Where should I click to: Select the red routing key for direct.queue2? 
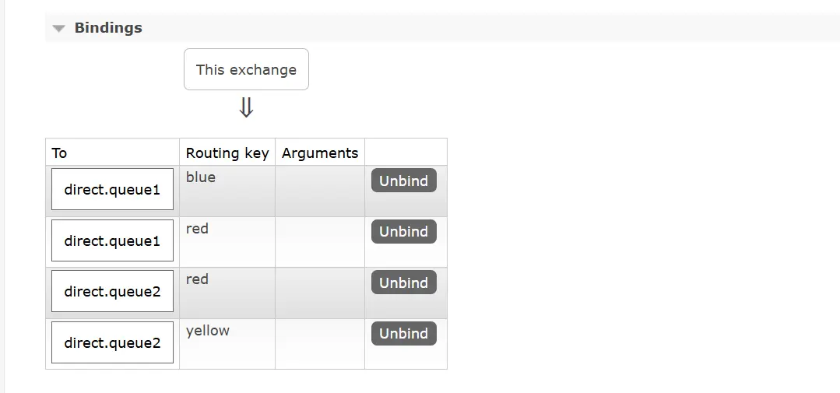point(198,279)
